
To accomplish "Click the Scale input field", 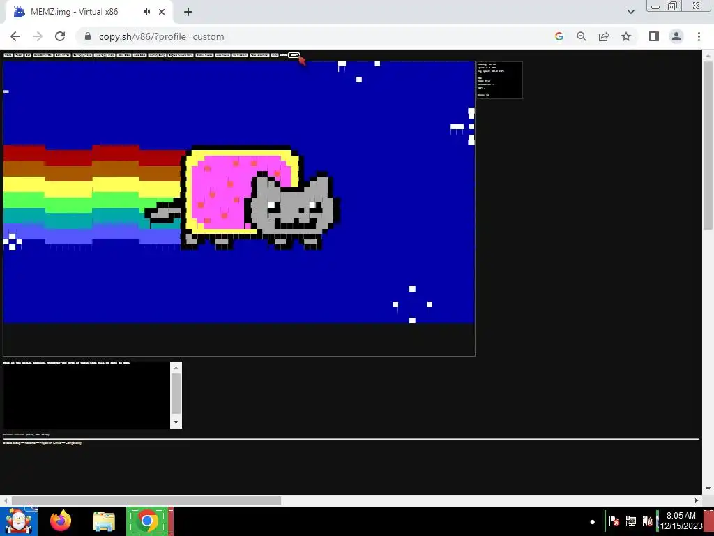I will tap(294, 55).
